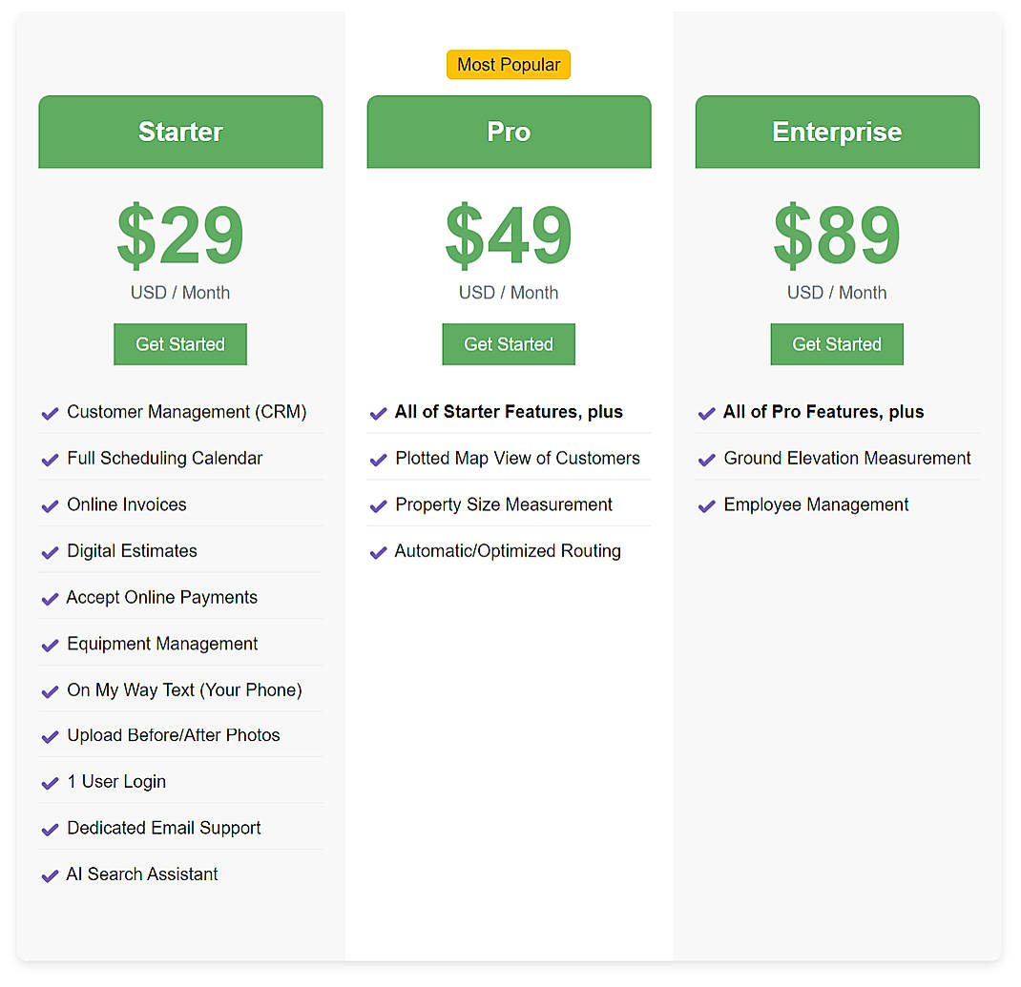
Task: Select the Pro plan header
Action: (508, 132)
